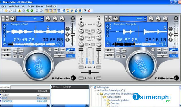Click play/pause on deck B
The height and width of the screenshot is (107, 181).
click(x=109, y=55)
